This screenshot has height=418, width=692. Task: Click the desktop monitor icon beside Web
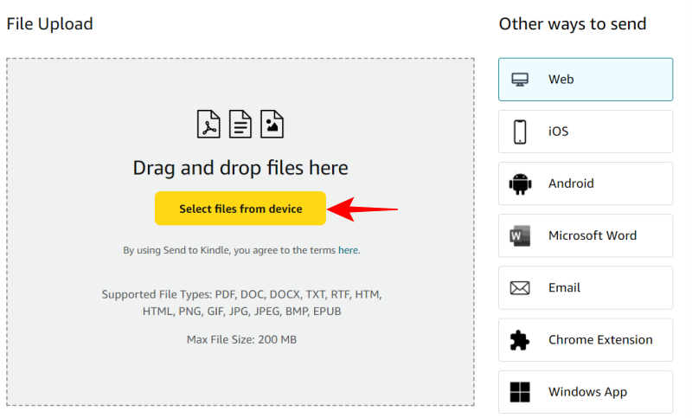pos(520,80)
